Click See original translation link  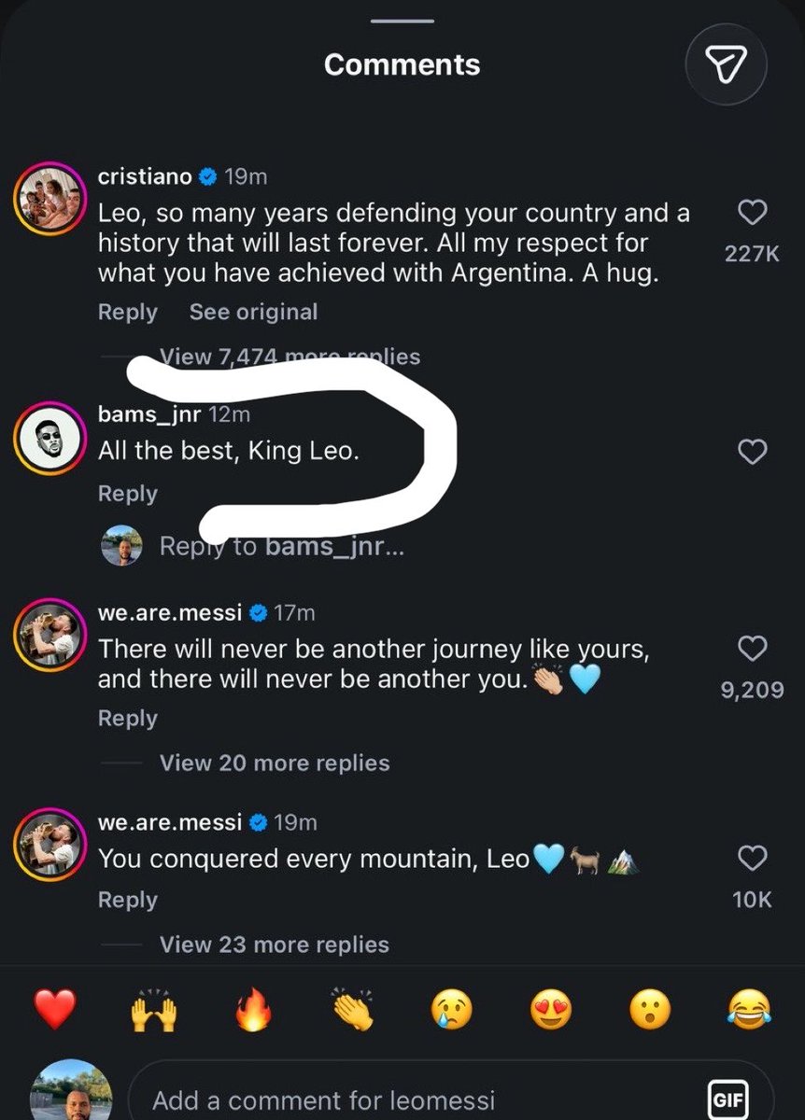click(253, 312)
